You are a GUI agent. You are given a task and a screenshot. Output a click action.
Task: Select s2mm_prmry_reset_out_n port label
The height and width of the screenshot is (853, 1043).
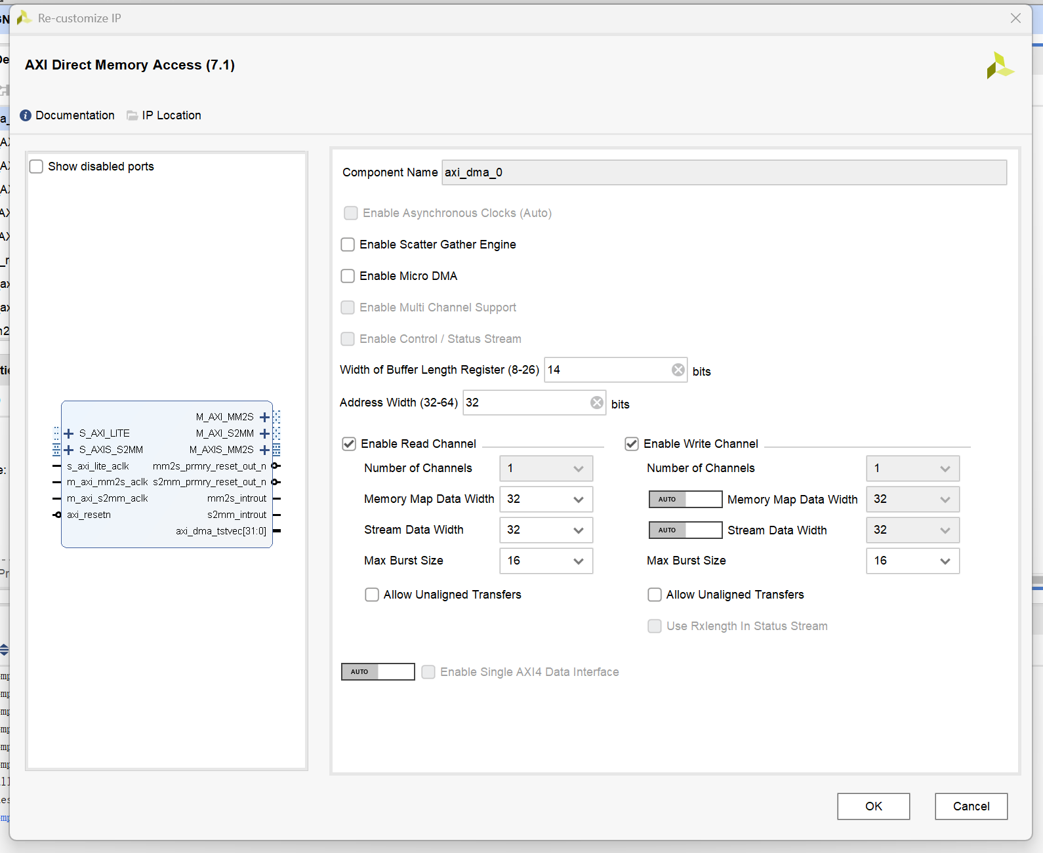(x=210, y=482)
